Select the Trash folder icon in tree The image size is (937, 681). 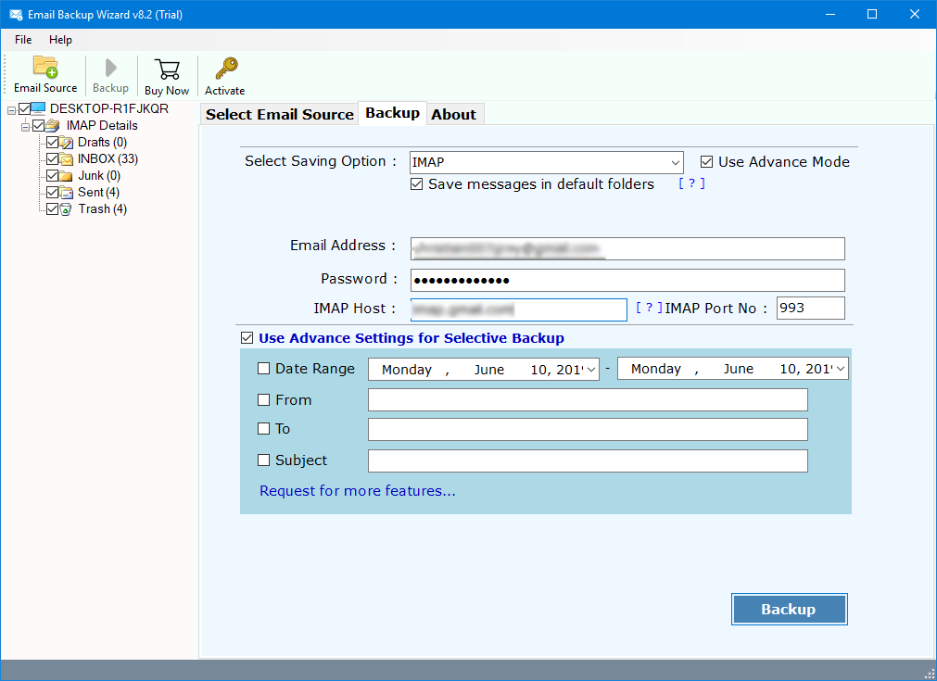pos(67,209)
